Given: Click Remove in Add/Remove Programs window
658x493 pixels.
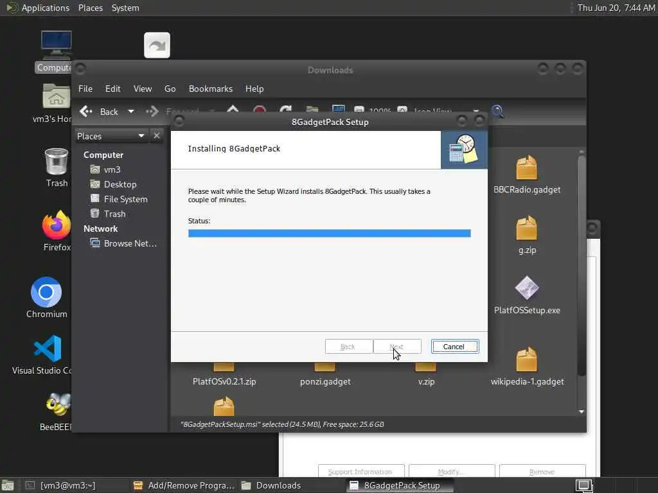Looking at the screenshot, I should [542, 471].
